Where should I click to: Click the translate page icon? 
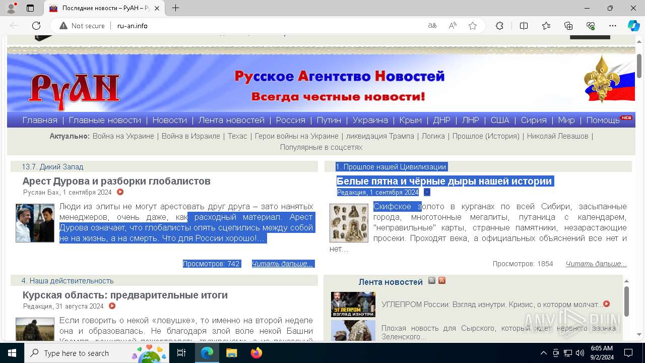pyautogui.click(x=432, y=26)
